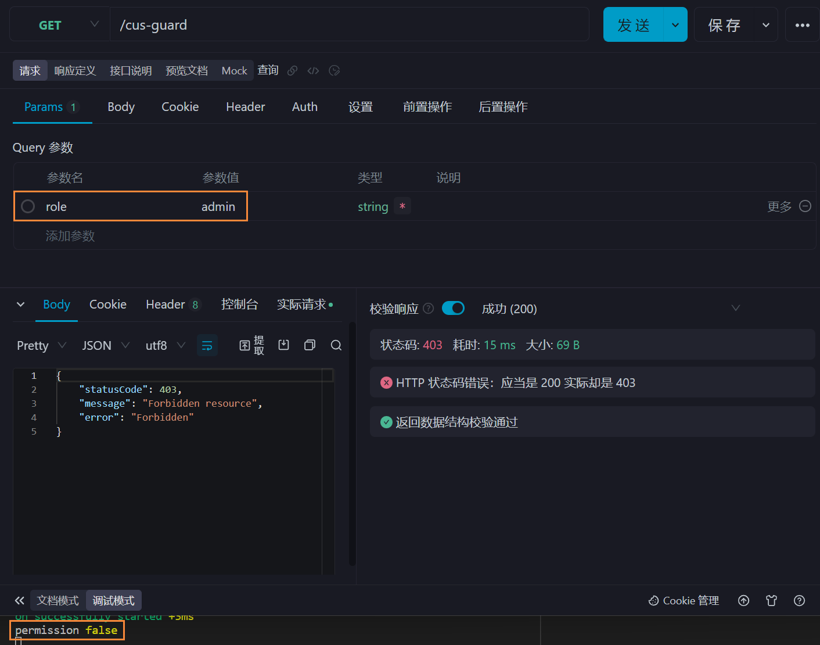Screen dimensions: 820x645
Task: Click the /cus-guard URL field
Action: 350,25
